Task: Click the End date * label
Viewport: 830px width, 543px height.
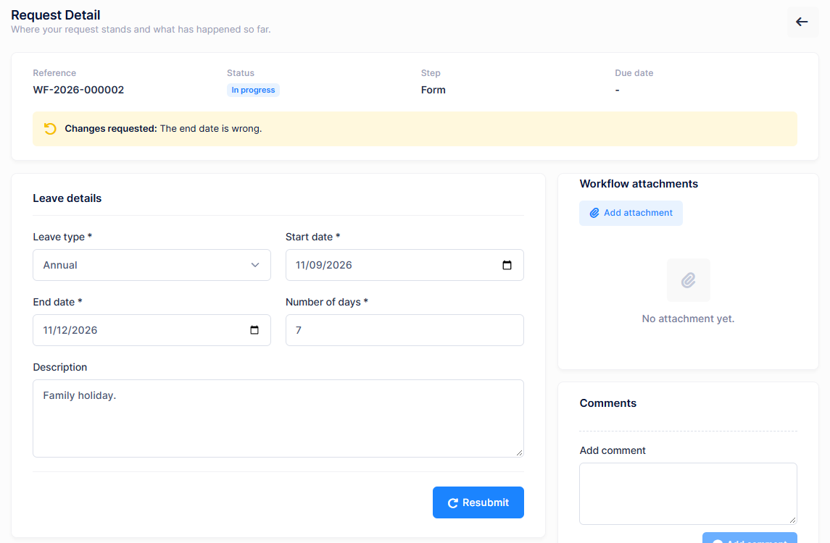Action: 58,302
